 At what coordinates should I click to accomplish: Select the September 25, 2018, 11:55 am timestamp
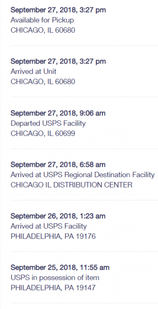(60, 267)
